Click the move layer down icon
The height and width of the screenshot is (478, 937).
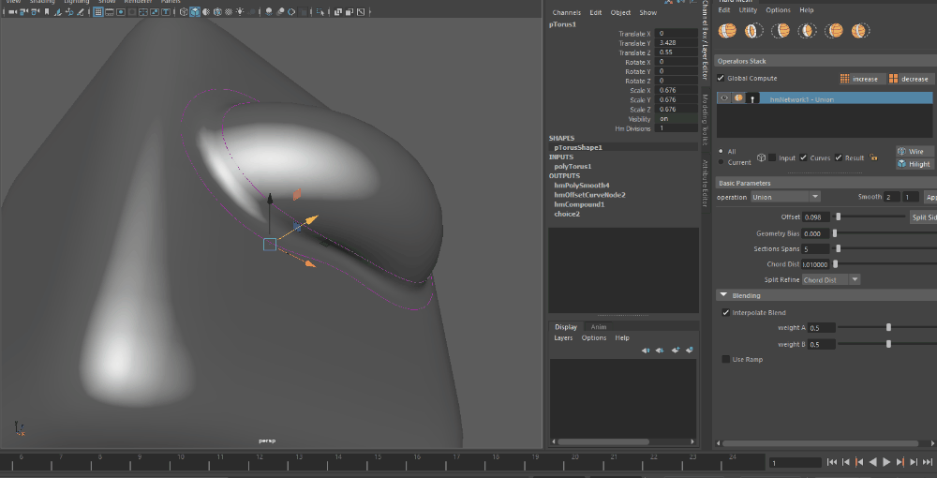coord(660,351)
